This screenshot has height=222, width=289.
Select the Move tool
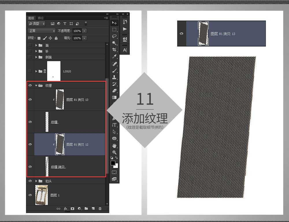114,23
